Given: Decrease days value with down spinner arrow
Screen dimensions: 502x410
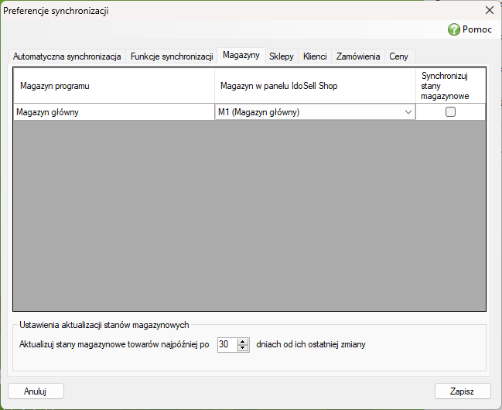Looking at the screenshot, I should [x=243, y=348].
